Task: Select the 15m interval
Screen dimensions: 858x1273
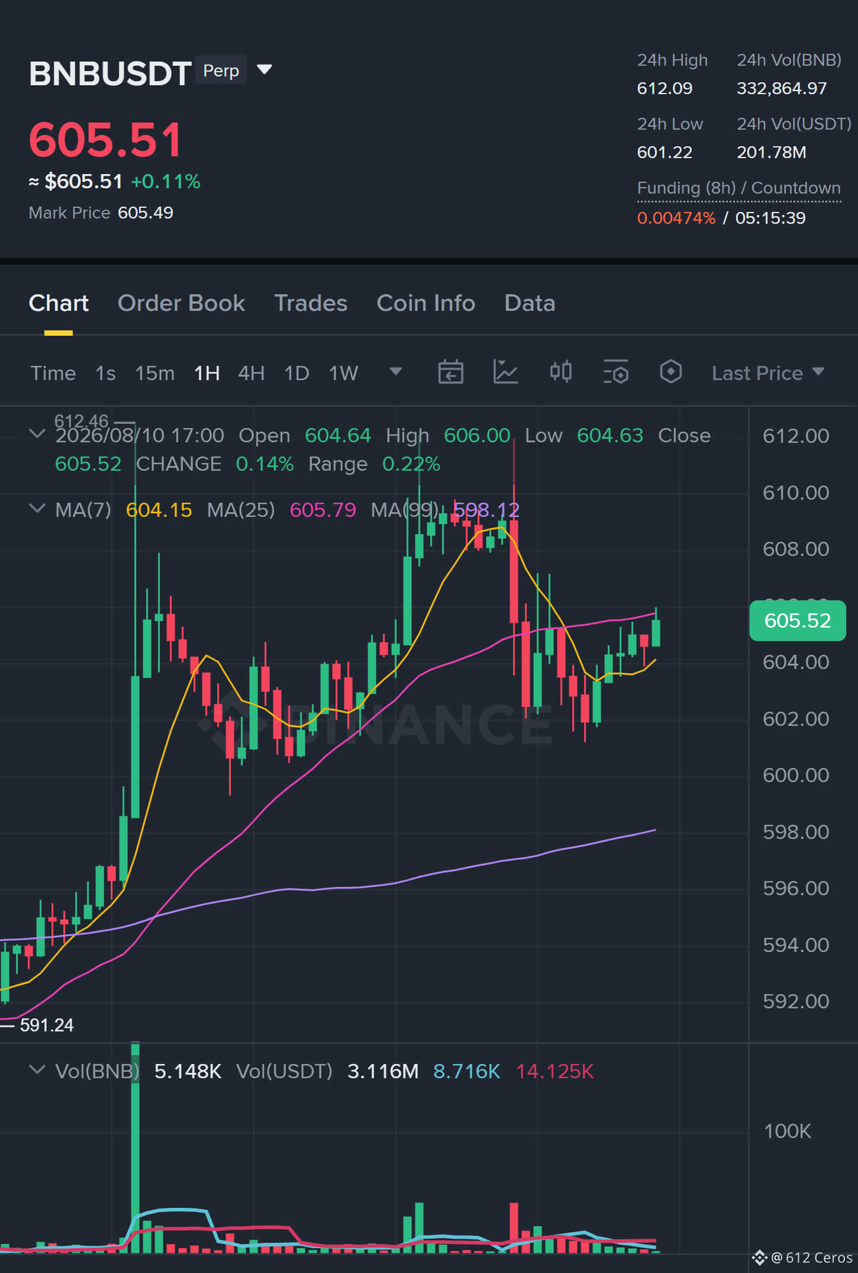Action: (x=155, y=373)
